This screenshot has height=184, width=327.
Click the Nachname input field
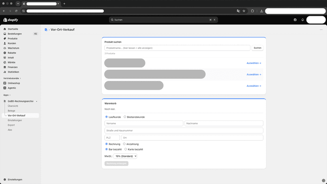point(224,123)
